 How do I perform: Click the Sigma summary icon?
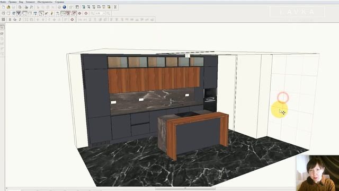[x=115, y=7]
